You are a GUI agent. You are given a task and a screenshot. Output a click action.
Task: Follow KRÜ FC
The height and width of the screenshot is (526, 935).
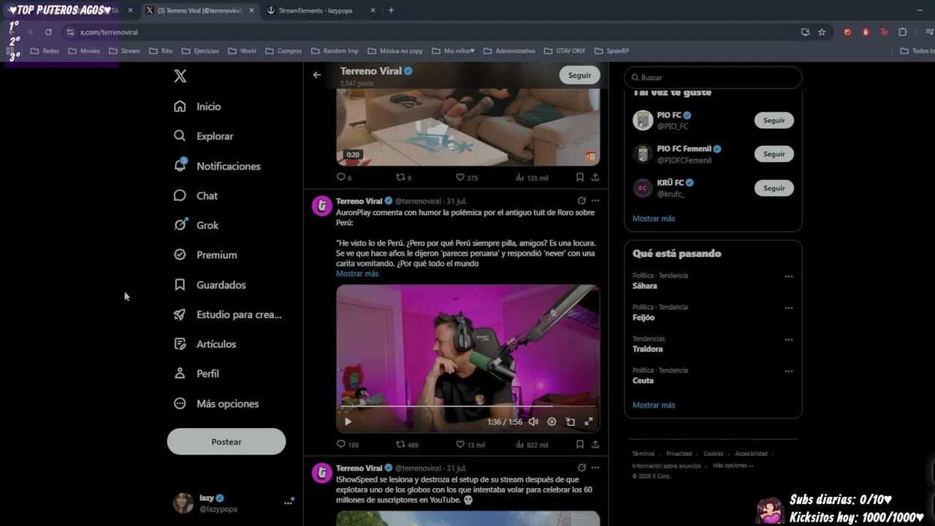coord(774,188)
